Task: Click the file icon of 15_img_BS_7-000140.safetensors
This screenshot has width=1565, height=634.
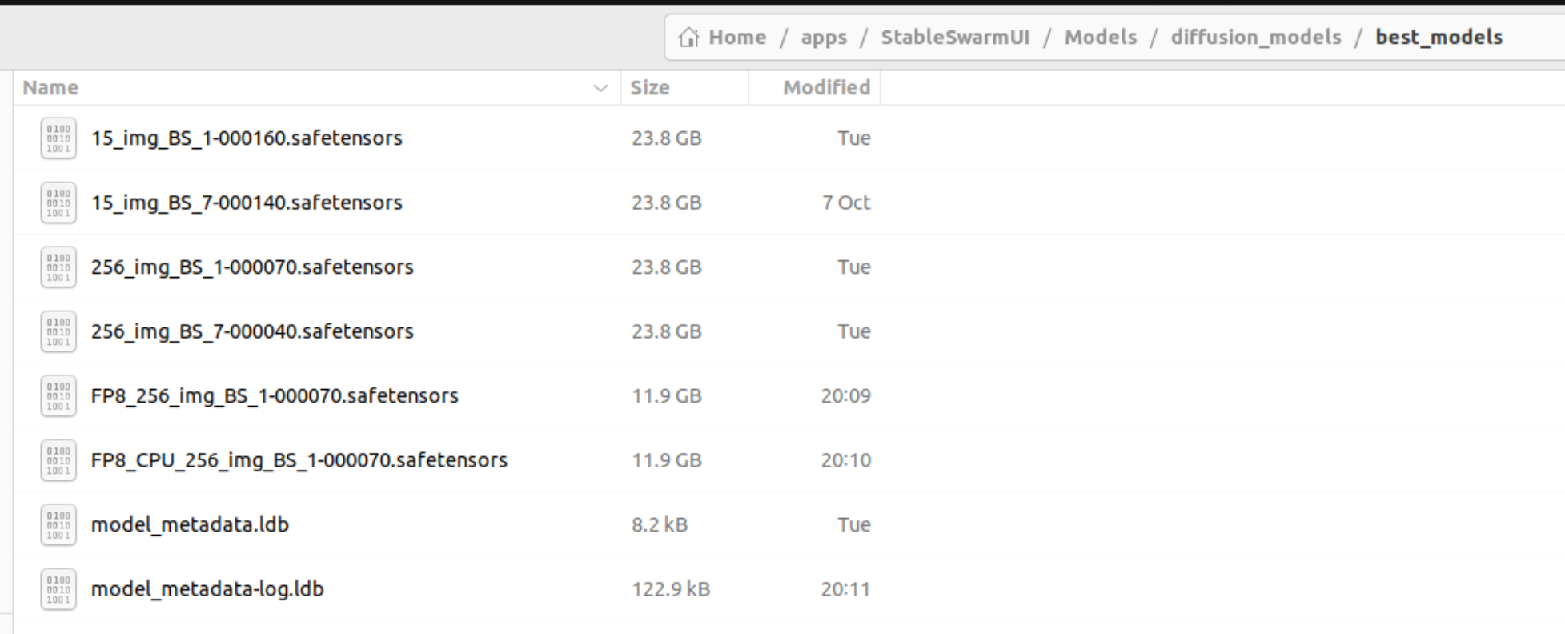Action: (x=58, y=203)
